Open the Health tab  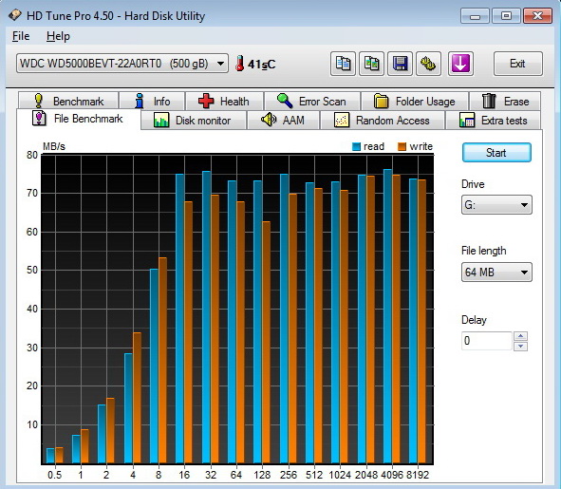click(224, 101)
